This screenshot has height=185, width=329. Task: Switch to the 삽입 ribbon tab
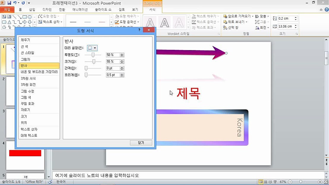point(33,9)
